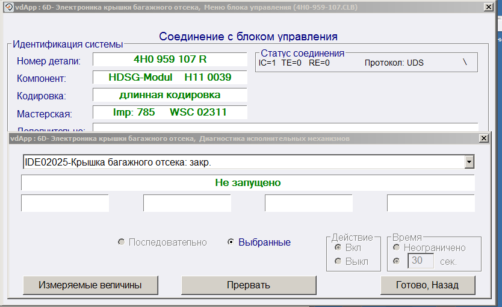Click the part number field 4H0 959 107 R
Screen dimensions: 502x307
coord(170,60)
